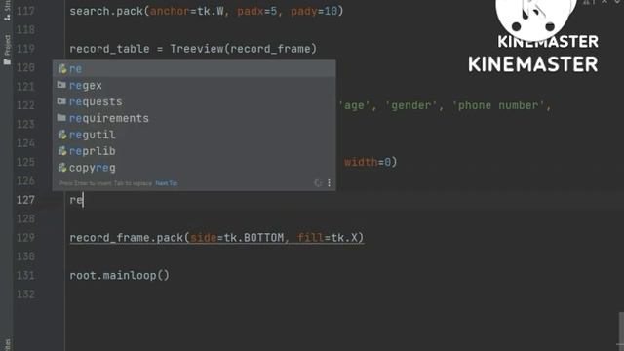Click line number 131 in the gutter
Image resolution: width=624 pixels, height=351 pixels.
(26, 275)
